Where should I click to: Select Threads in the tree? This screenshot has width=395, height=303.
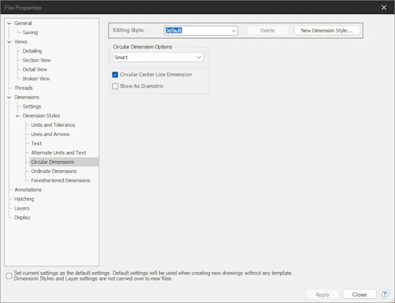point(24,88)
